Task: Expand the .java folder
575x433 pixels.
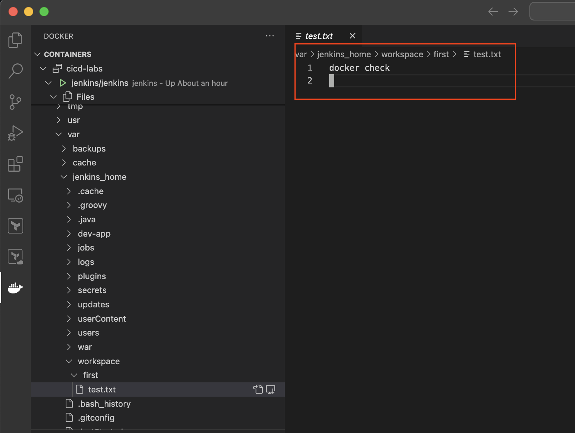Action: point(69,219)
